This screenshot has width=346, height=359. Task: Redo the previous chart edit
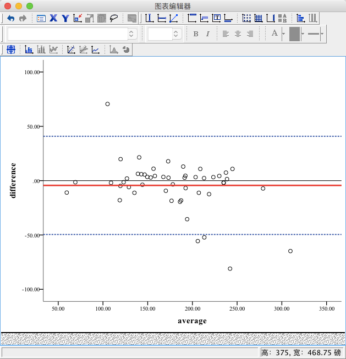[23, 18]
